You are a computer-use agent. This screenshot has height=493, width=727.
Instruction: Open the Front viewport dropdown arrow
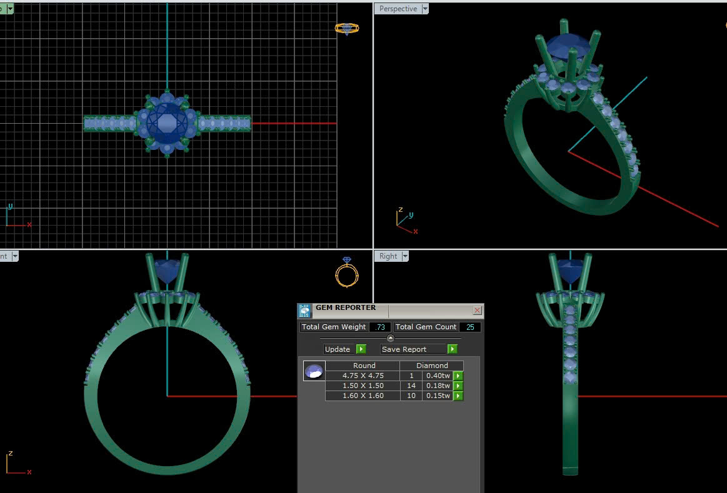pyautogui.click(x=14, y=256)
